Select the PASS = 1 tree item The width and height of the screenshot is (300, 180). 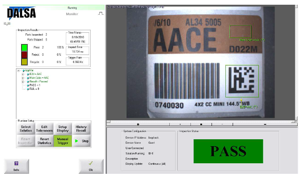click(x=35, y=85)
